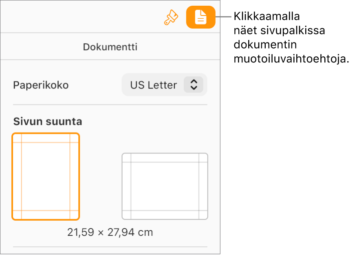Open the US Letter paper size dropdown
The image size is (357, 255).
164,85
